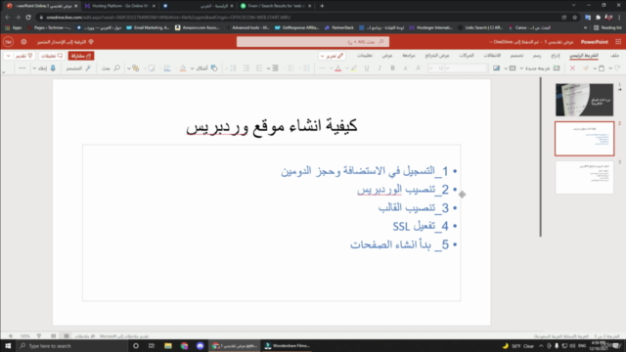Open the Designer tool
626x352 pixels.
coord(78,68)
